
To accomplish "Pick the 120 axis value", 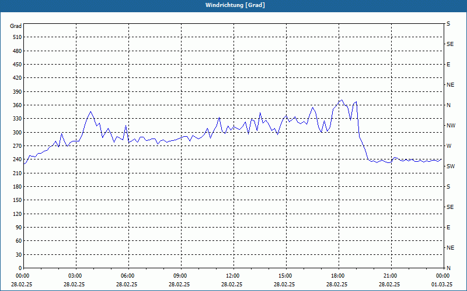I will click(x=17, y=214).
